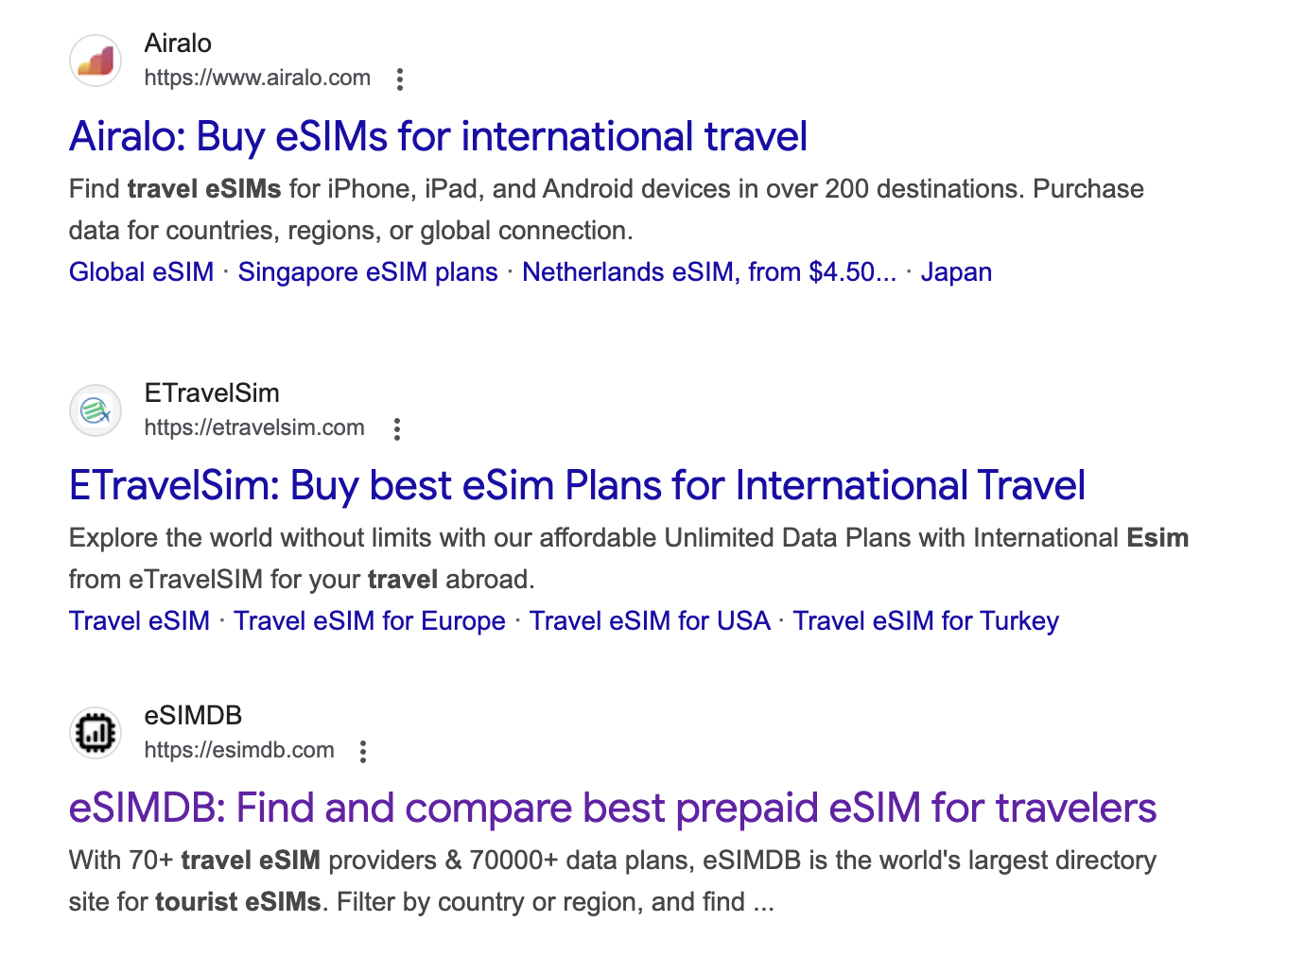
Task: Go to the Japan sitelink
Action: 956,272
